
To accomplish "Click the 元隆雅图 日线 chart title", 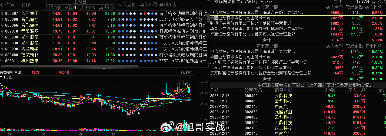I will (x=10, y=73).
